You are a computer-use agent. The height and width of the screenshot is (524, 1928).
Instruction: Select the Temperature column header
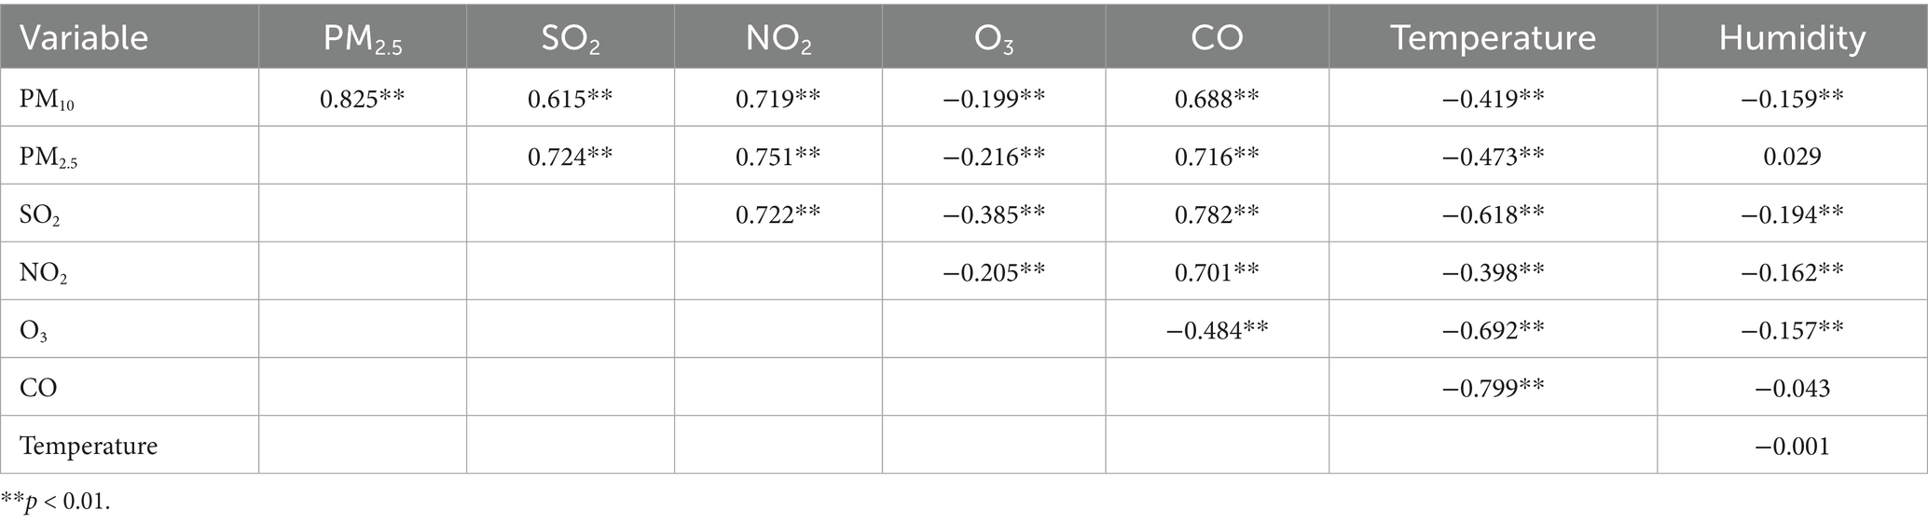1493,37
